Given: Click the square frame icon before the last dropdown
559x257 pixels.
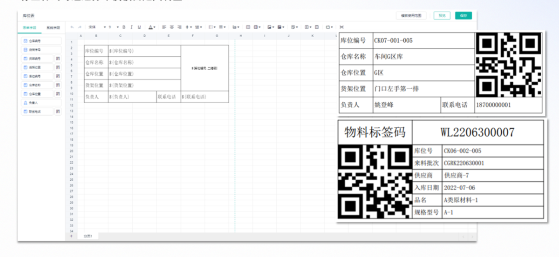Looking at the screenshot, I should [317, 27].
